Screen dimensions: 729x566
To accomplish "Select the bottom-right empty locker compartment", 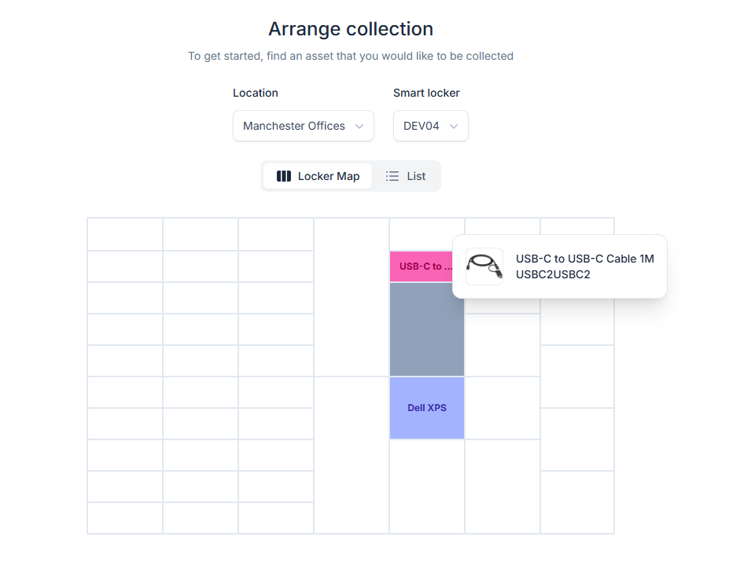I will (577, 502).
